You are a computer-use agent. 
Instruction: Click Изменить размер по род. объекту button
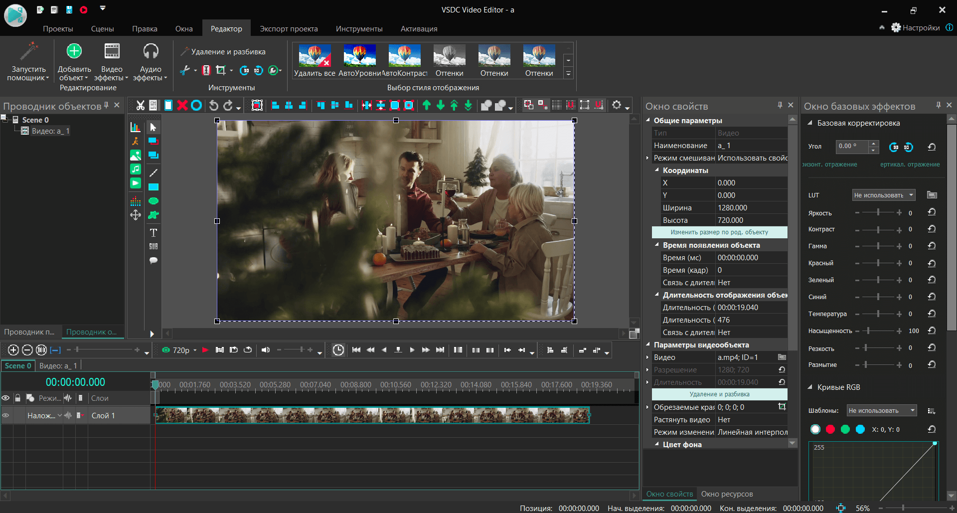click(x=719, y=232)
